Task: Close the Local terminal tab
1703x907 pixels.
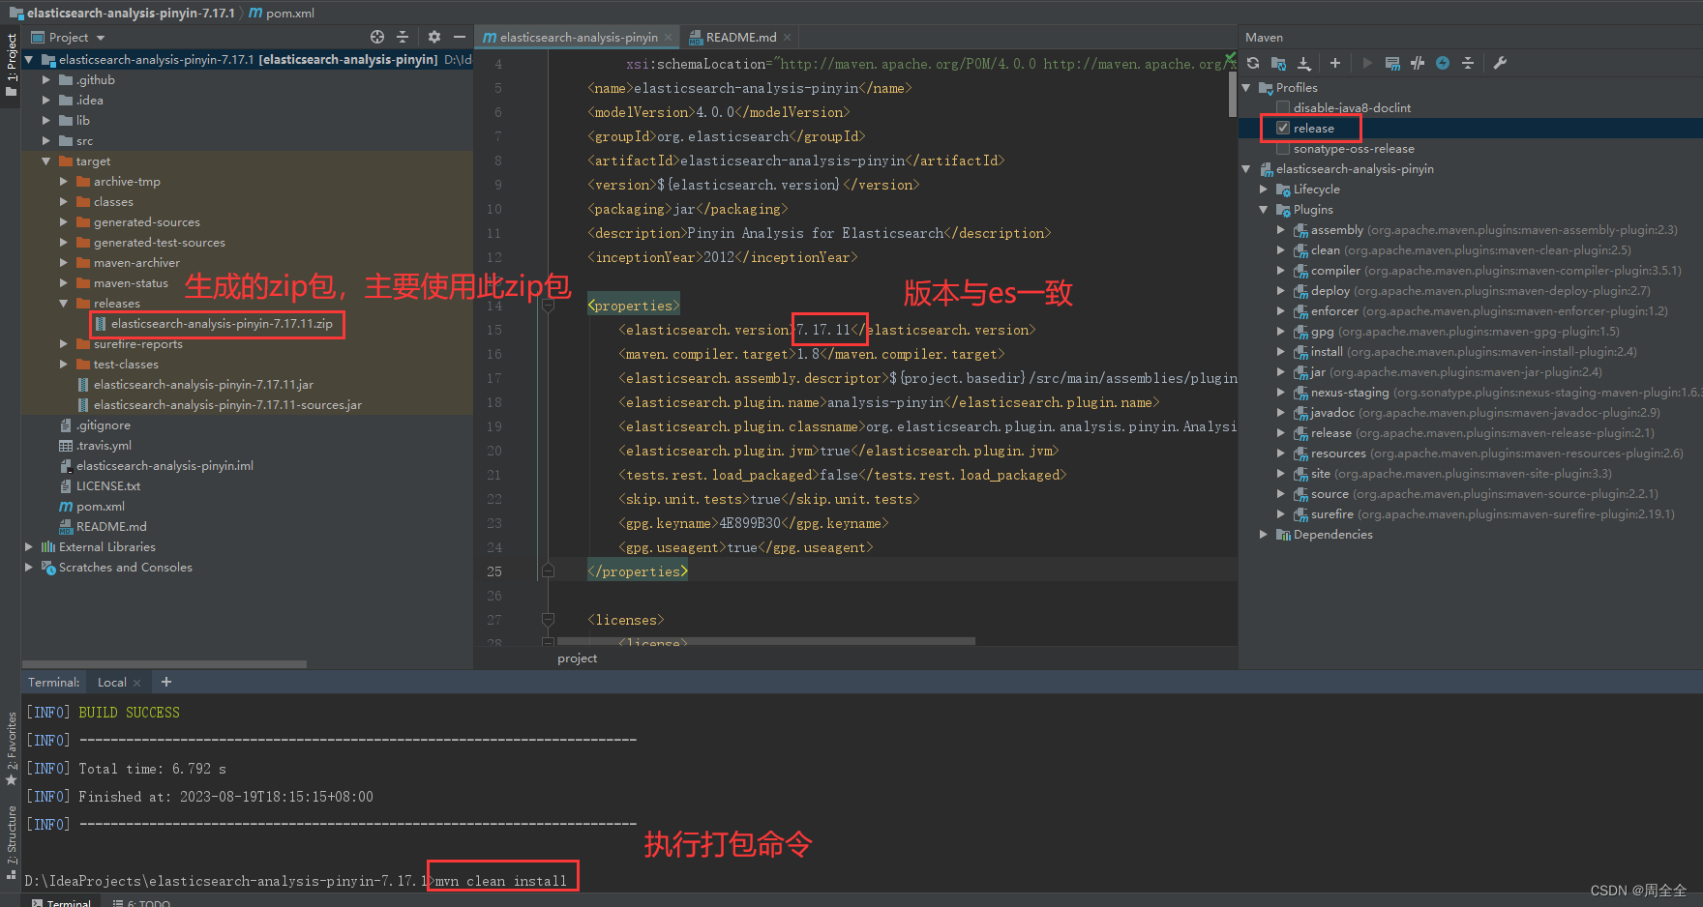Action: point(136,683)
